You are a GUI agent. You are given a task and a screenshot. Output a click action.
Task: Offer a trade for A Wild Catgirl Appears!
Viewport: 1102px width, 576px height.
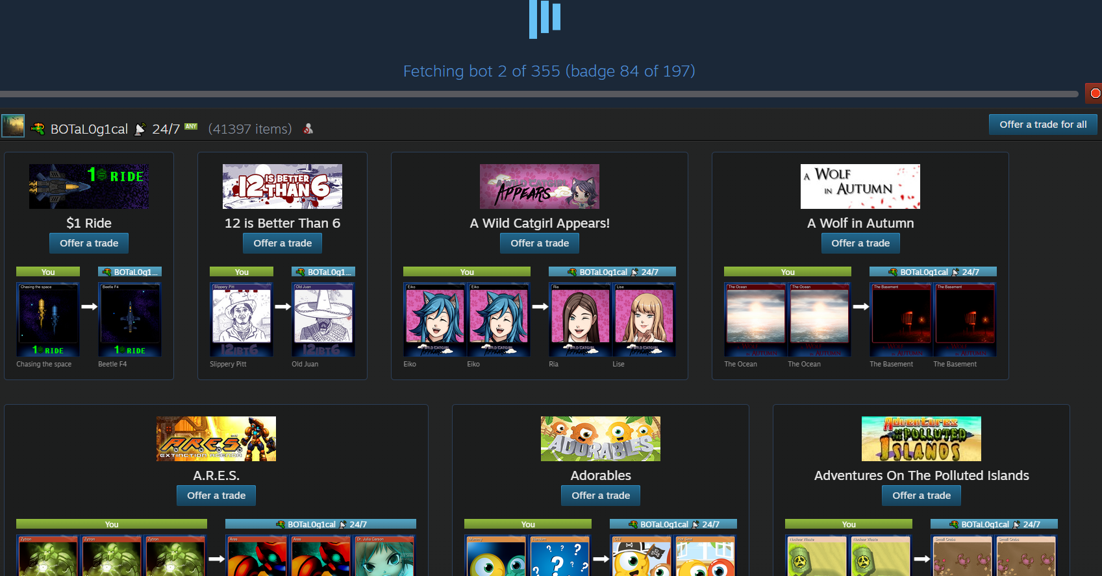540,243
